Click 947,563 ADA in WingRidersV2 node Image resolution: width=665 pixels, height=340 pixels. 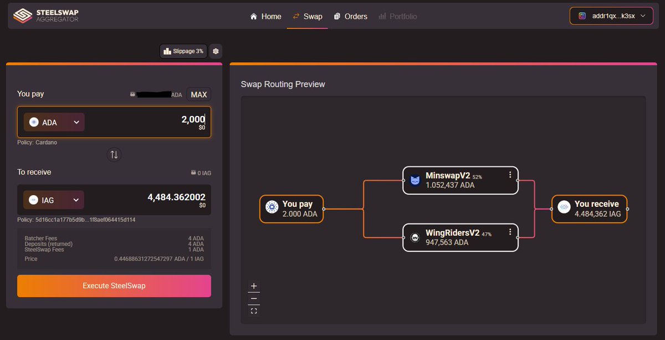[x=447, y=242]
